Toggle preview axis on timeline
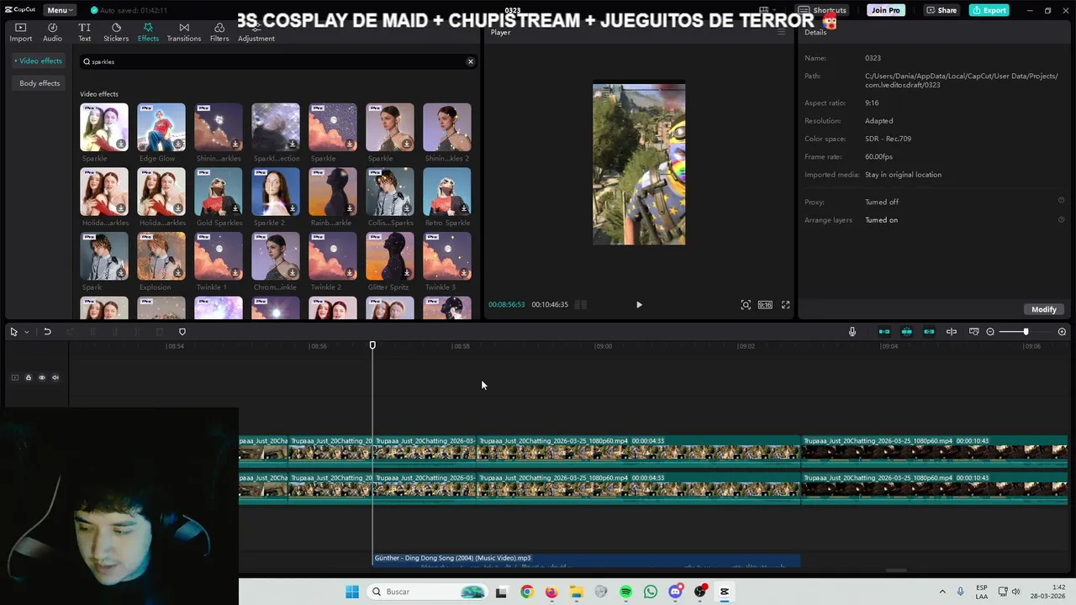1076x605 pixels. click(952, 332)
